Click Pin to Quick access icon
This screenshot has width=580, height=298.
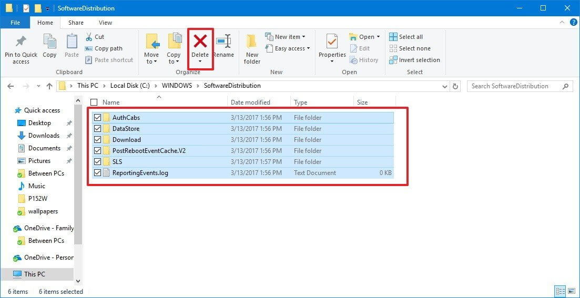point(21,42)
